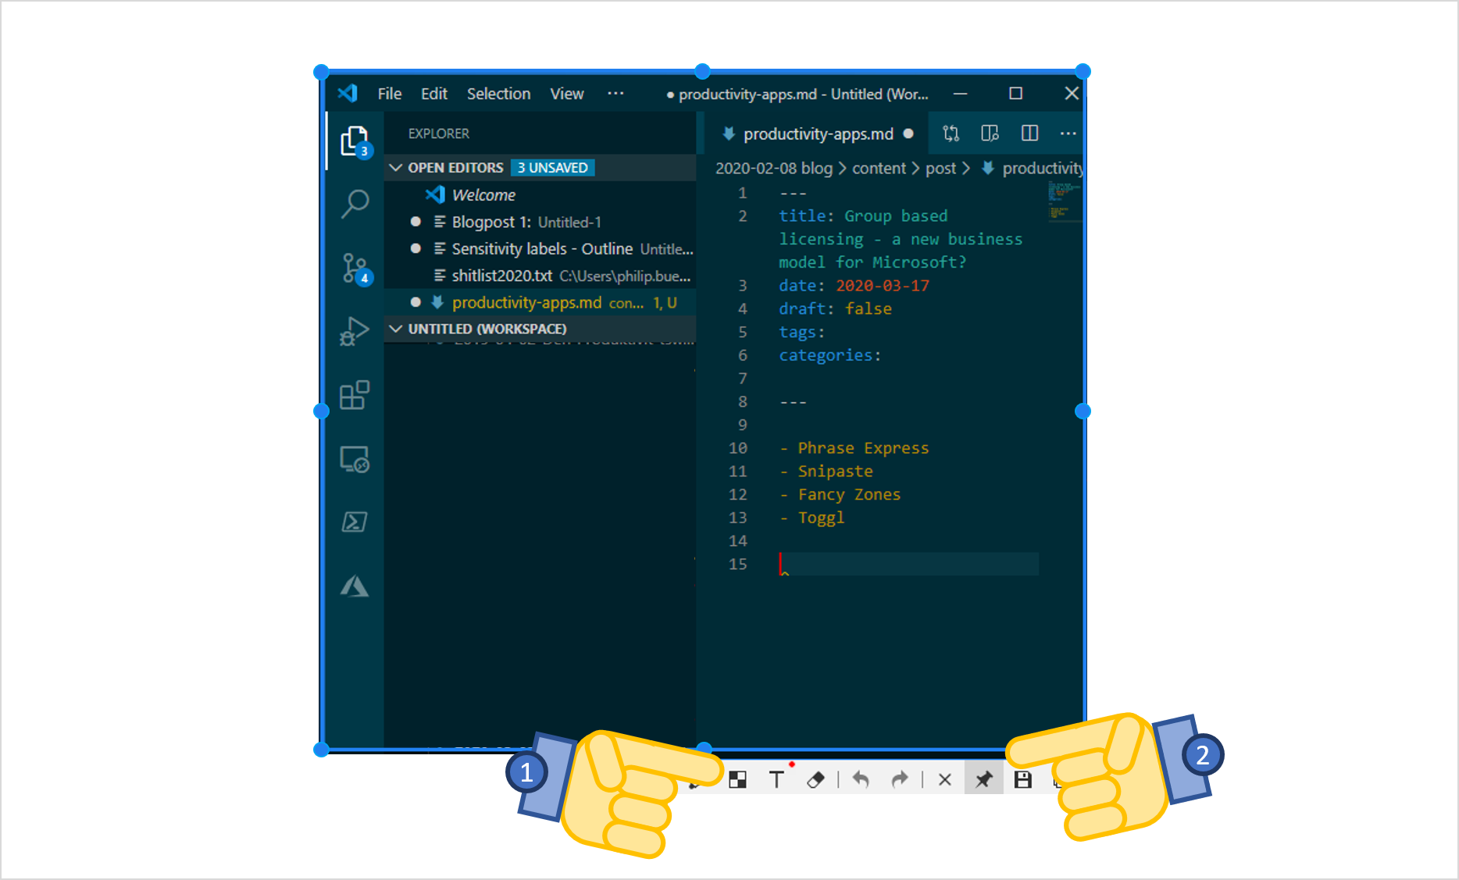
Task: Click the 'content' breadcrumb segment
Action: pos(879,169)
